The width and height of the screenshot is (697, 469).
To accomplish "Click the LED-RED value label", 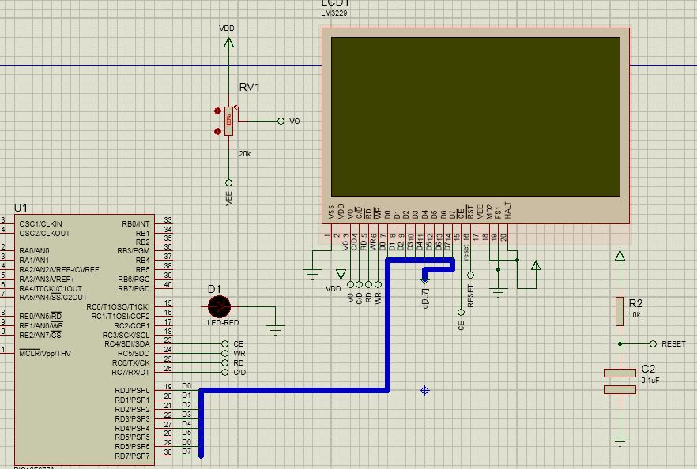I will [x=223, y=323].
